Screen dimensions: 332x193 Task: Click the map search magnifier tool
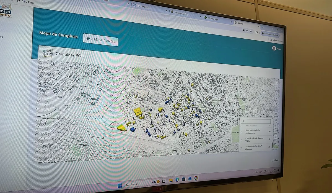277,82
